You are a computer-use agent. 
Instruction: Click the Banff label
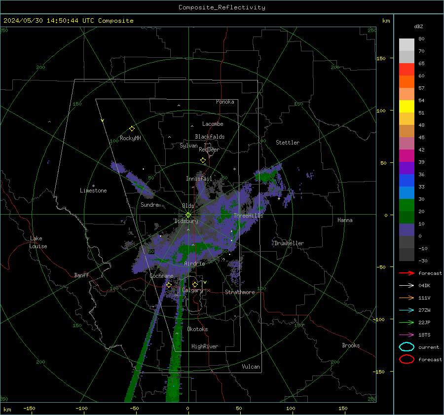click(81, 275)
